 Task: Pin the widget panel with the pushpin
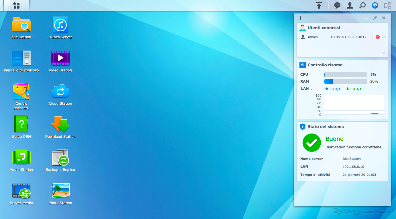[375, 18]
